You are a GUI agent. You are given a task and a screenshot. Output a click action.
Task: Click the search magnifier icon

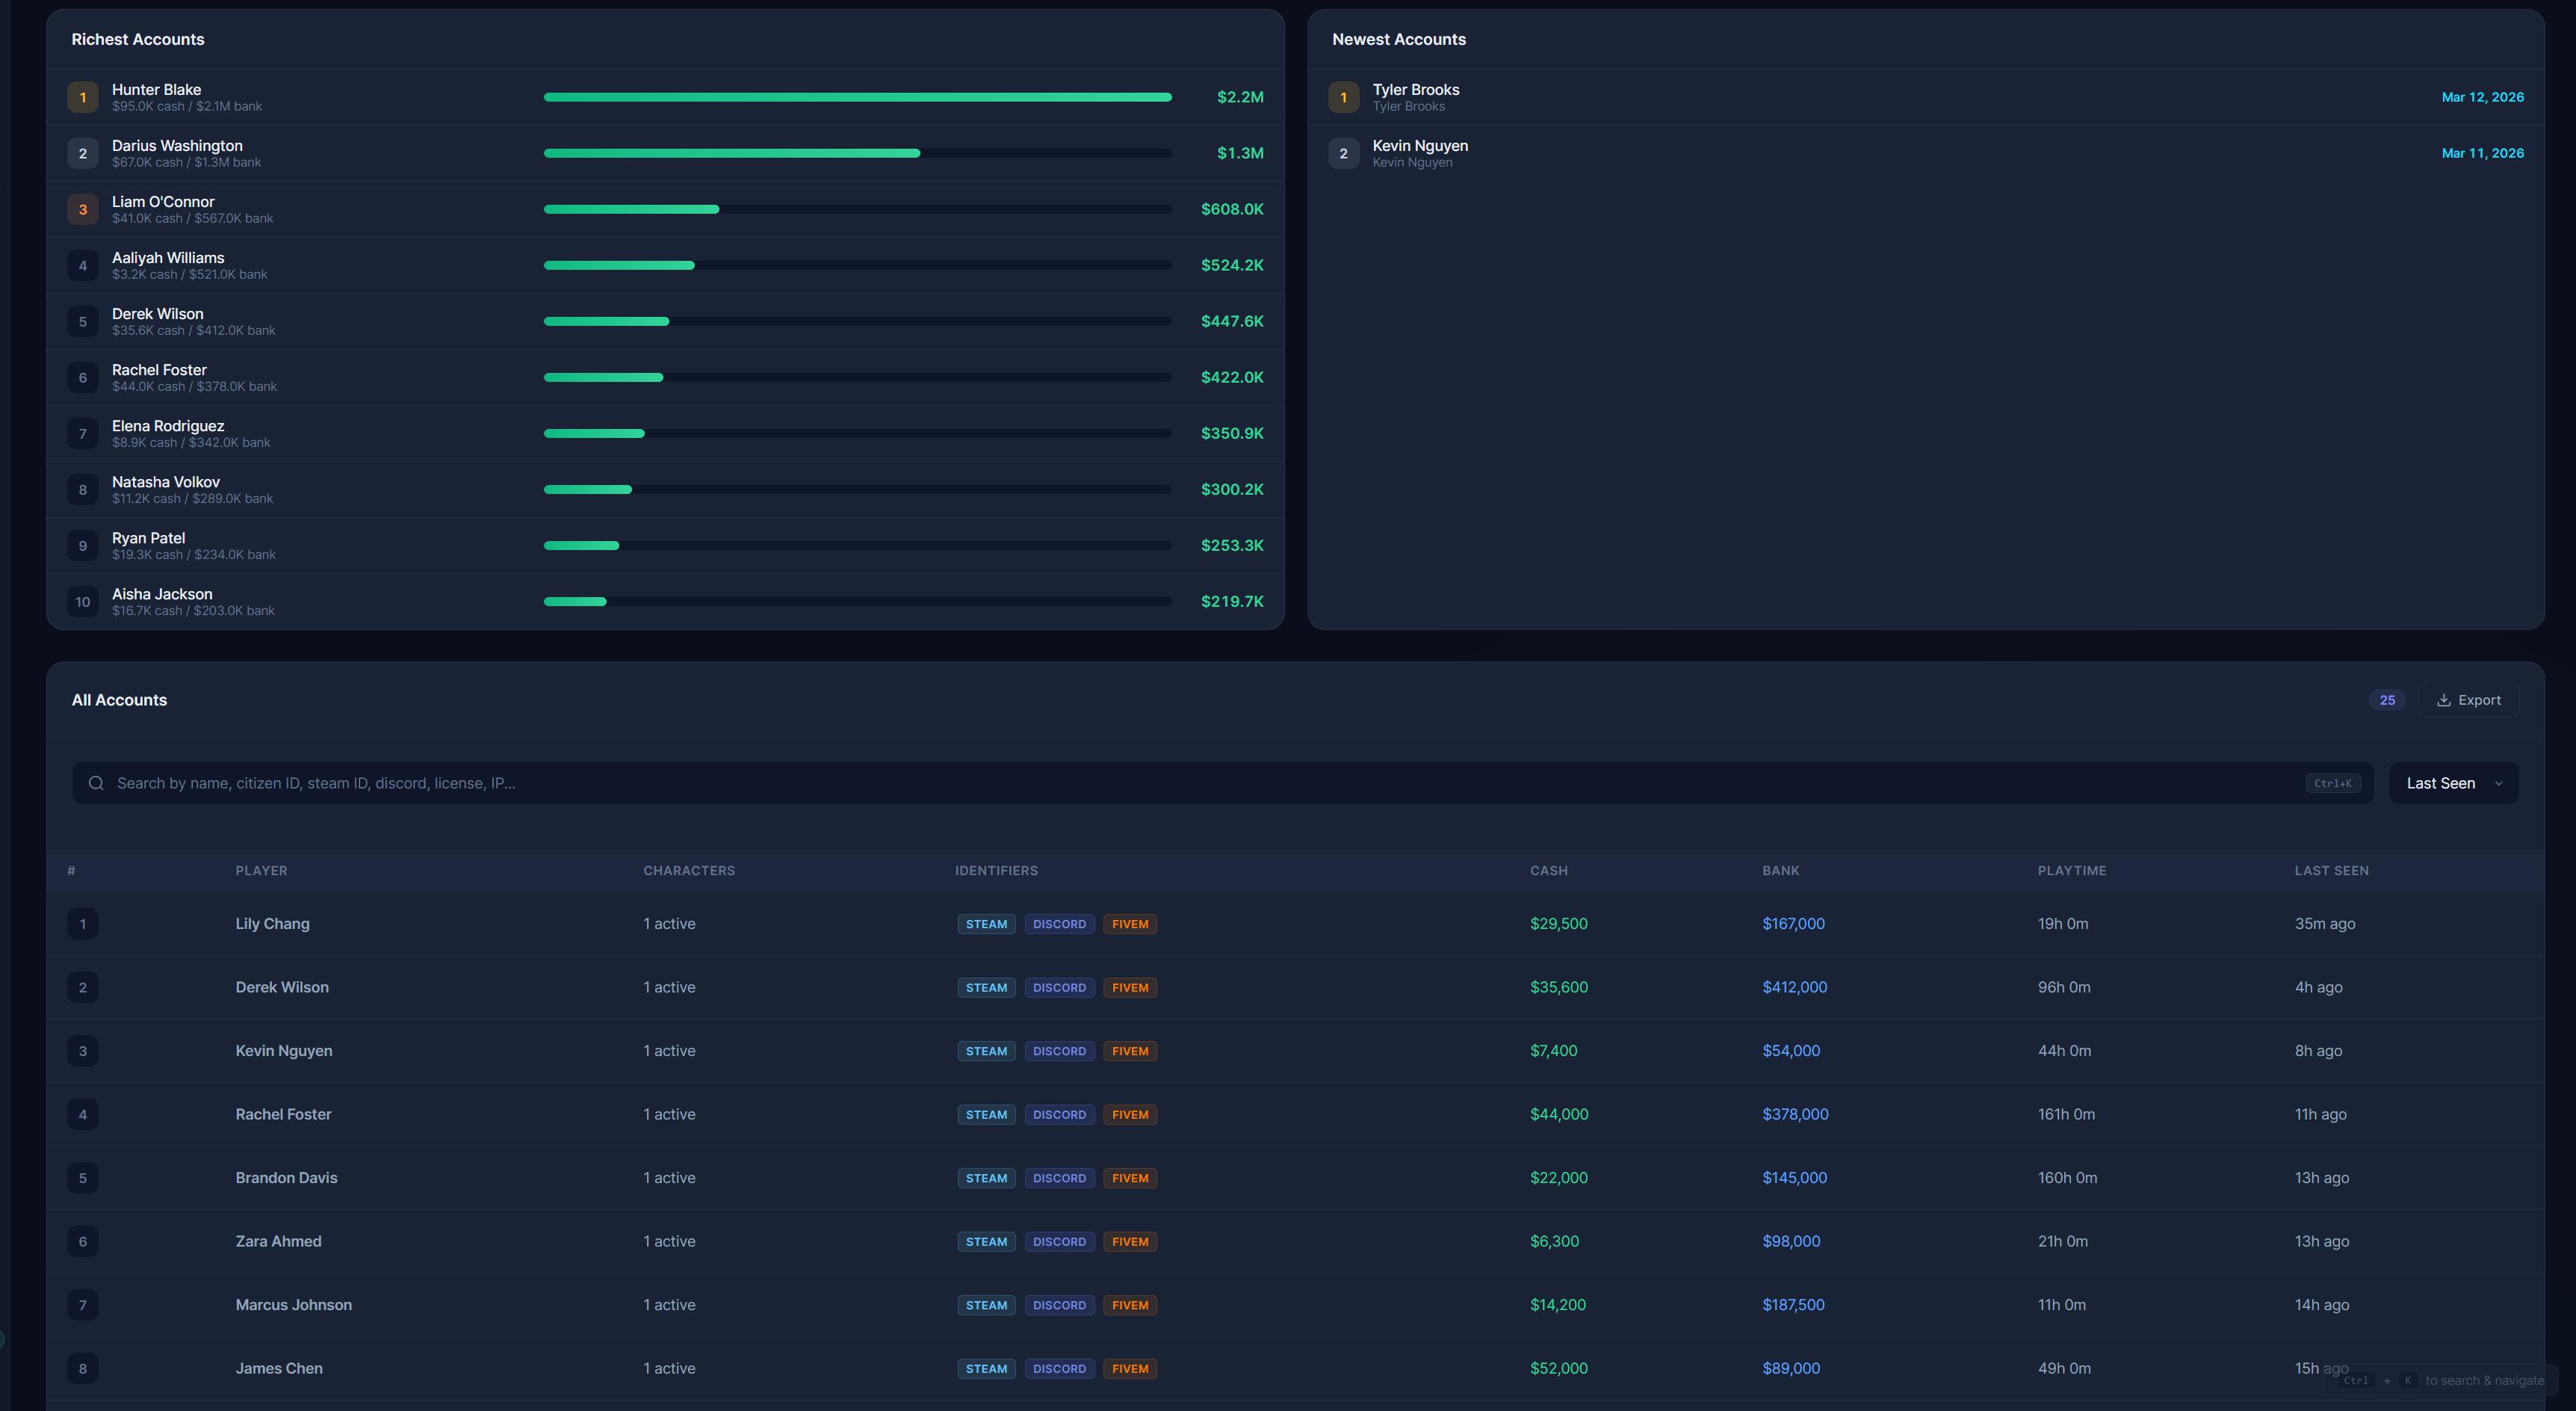point(96,783)
